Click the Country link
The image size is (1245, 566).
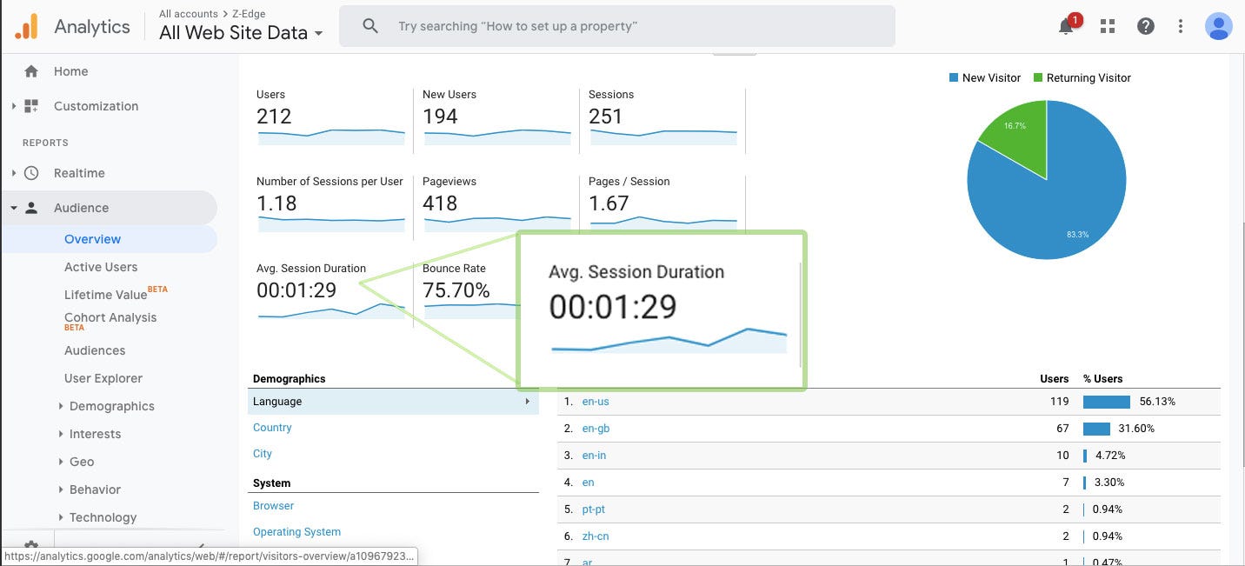click(272, 428)
